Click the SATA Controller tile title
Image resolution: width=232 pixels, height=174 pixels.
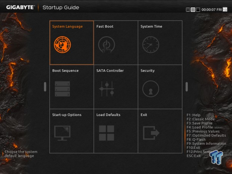110,71
